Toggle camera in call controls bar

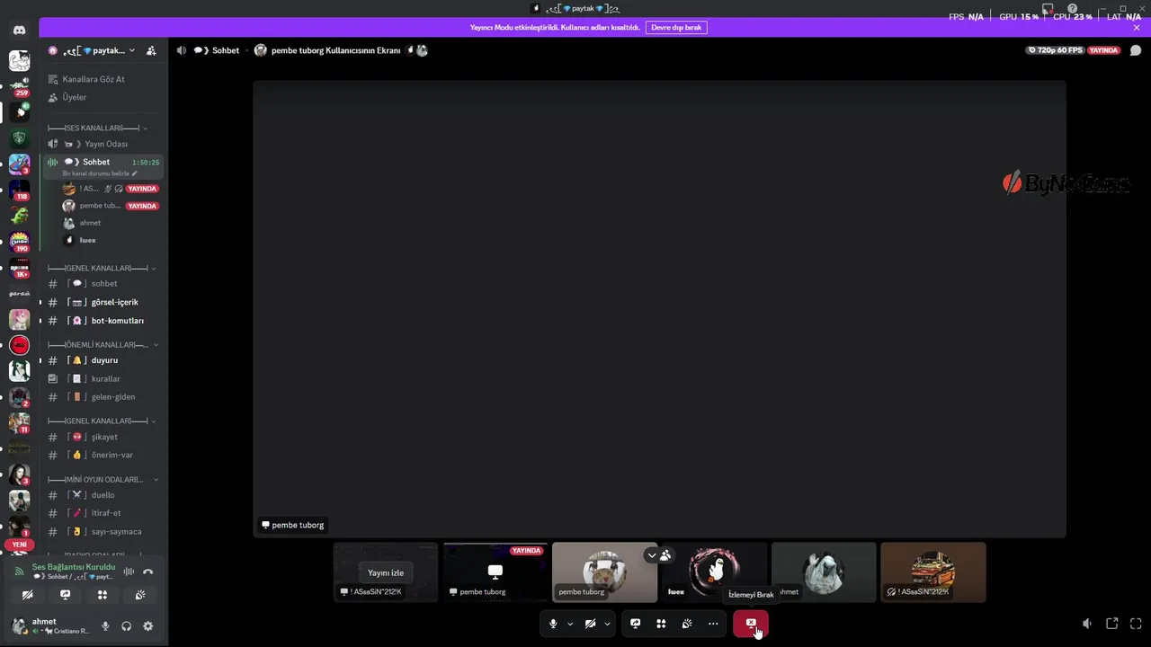point(590,624)
